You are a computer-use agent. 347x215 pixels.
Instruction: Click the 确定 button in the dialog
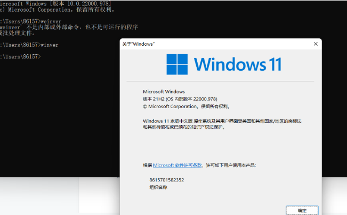302,210
